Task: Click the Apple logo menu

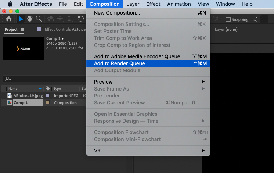Action: [x=10, y=4]
